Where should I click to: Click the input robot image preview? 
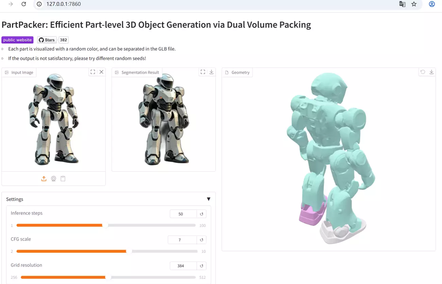click(54, 119)
